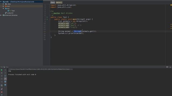Collapse the src folder
172x96 pixels.
click(3, 9)
